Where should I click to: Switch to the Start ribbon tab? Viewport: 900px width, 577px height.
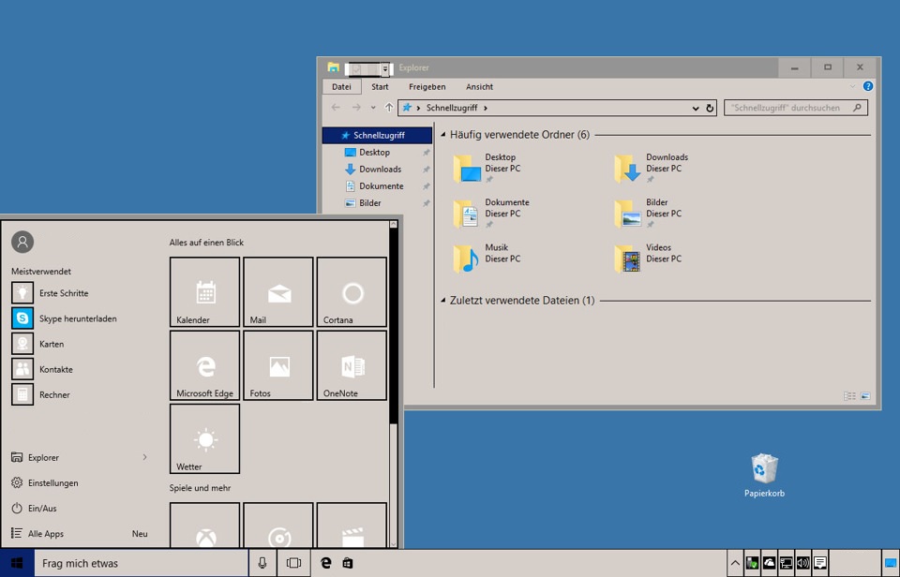pyautogui.click(x=380, y=86)
